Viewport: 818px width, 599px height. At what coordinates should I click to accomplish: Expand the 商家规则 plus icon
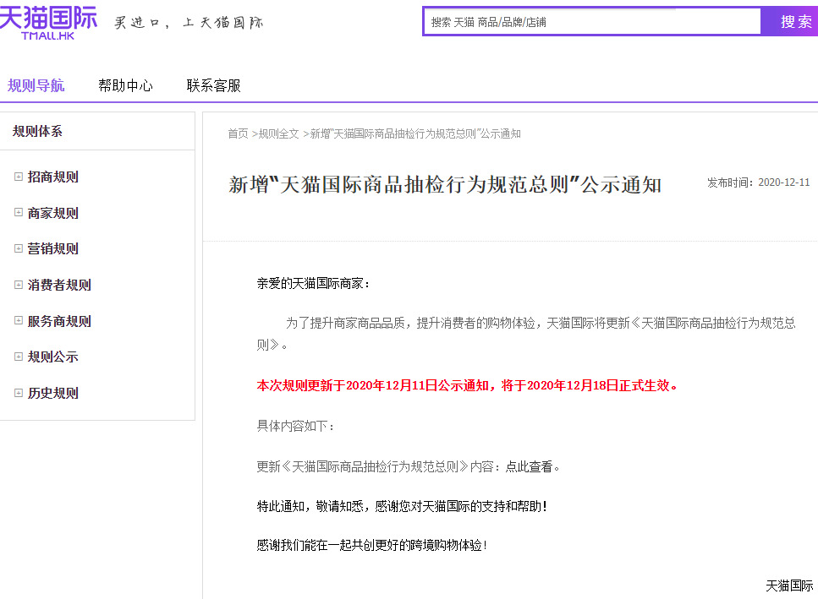19,213
